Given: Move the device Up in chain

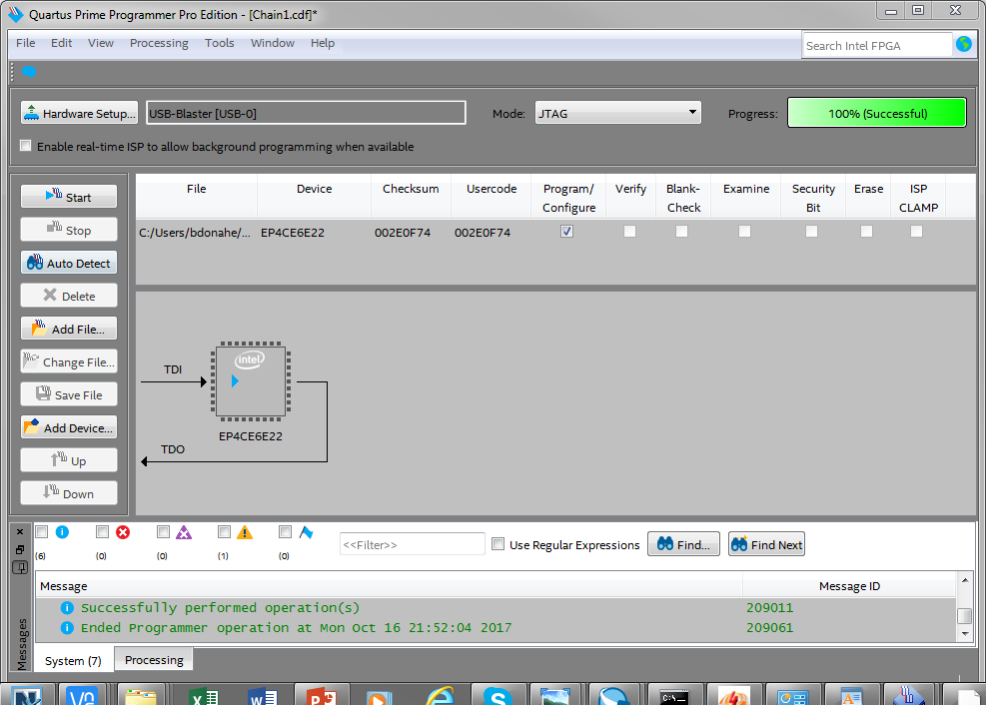Looking at the screenshot, I should [69, 460].
